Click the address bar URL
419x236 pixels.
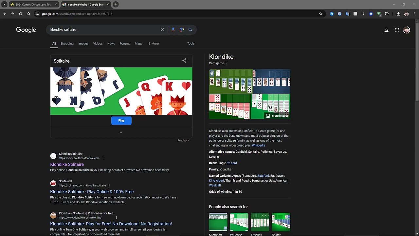click(x=77, y=14)
